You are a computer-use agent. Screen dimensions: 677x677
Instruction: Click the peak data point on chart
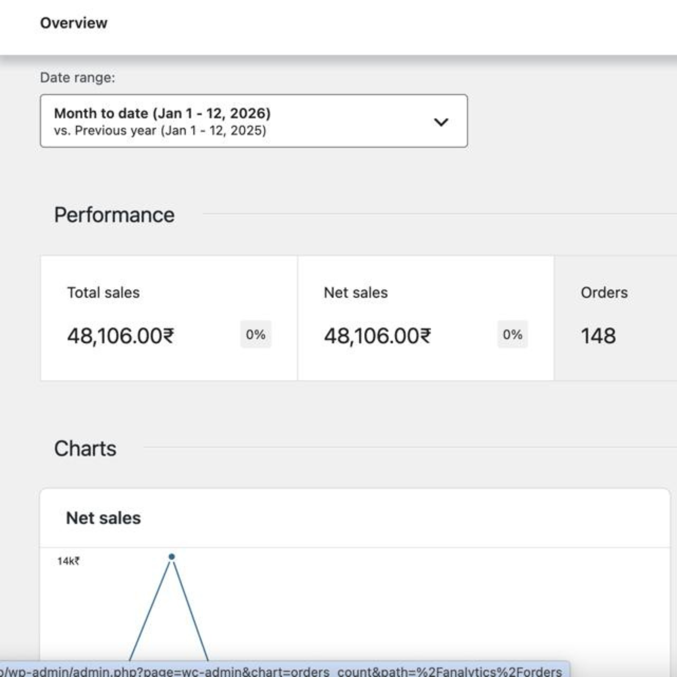point(172,556)
